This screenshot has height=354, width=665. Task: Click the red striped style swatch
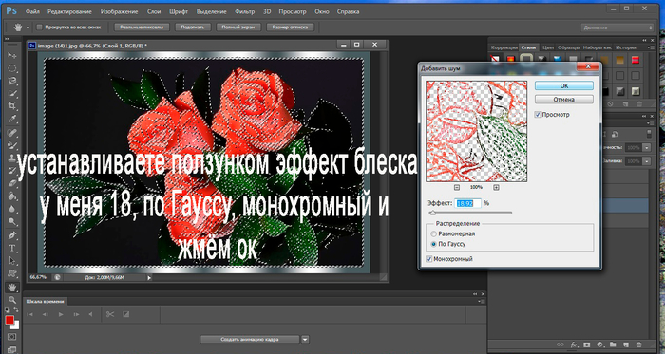635,59
